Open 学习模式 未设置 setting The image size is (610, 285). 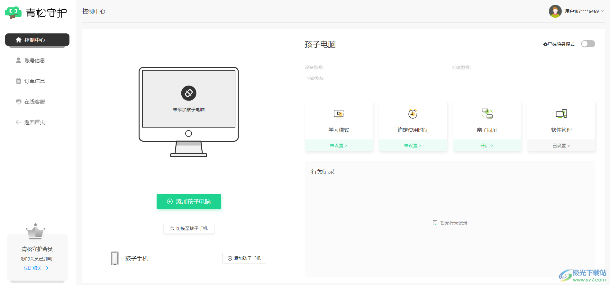(x=339, y=146)
